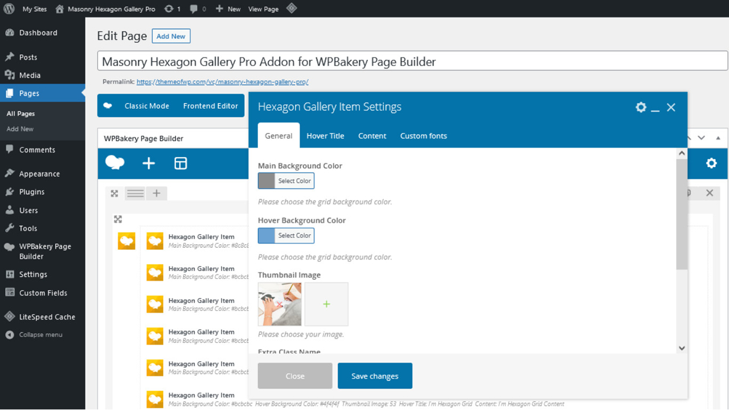The width and height of the screenshot is (729, 410).
Task: Click the blue Hover Background Color swatch
Action: (267, 236)
